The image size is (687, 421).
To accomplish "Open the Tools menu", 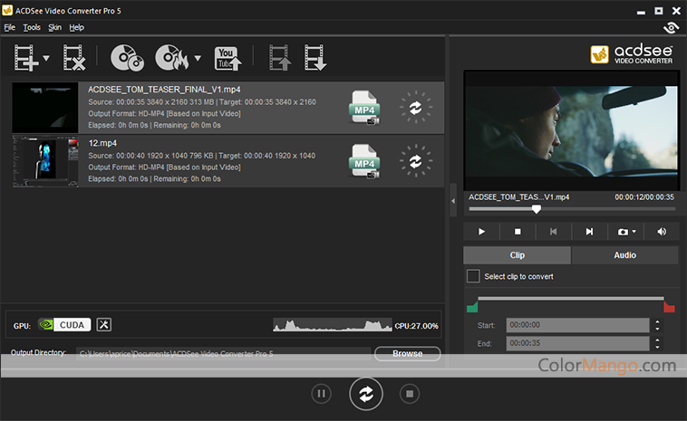I will (x=32, y=27).
